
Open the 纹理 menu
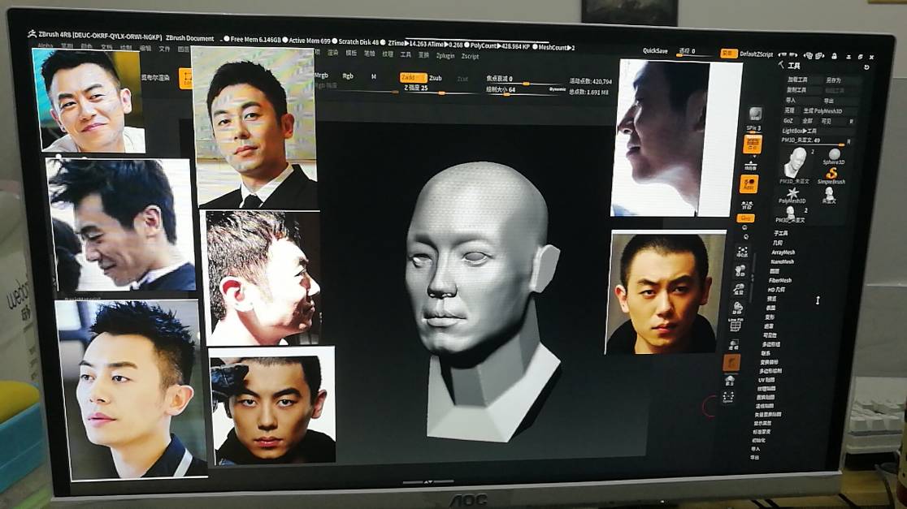tap(388, 54)
